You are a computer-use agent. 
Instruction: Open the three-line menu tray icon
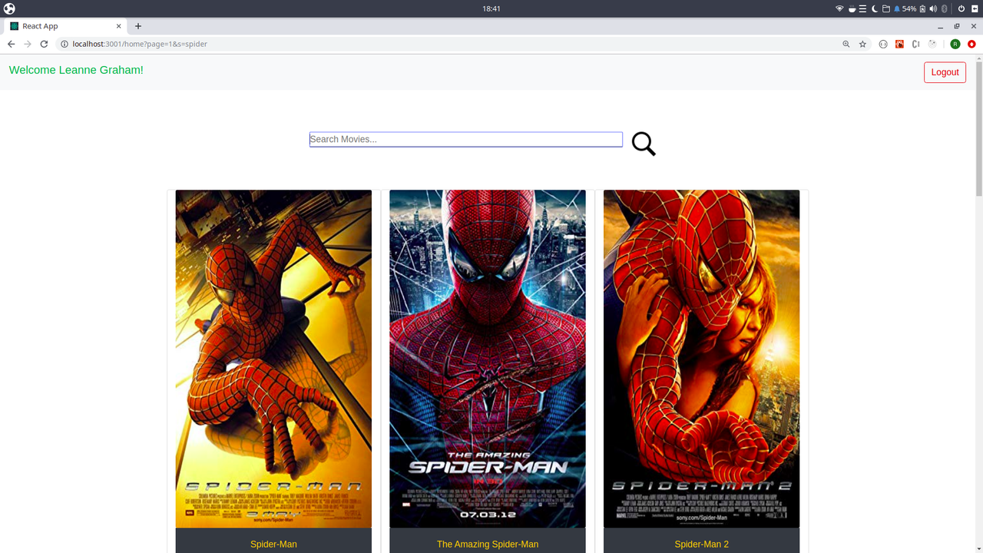tap(862, 8)
